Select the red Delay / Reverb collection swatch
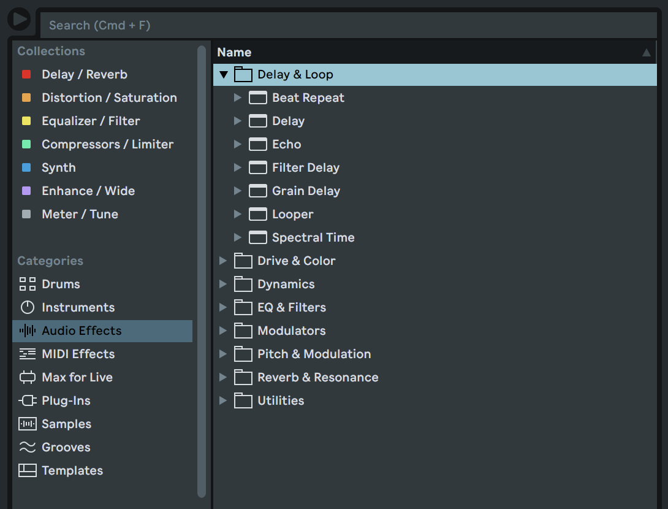This screenshot has width=668, height=509. coord(26,75)
